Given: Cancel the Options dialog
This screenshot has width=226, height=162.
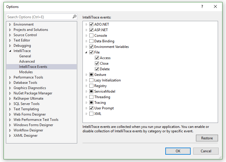Looking at the screenshot, I should [206, 151].
